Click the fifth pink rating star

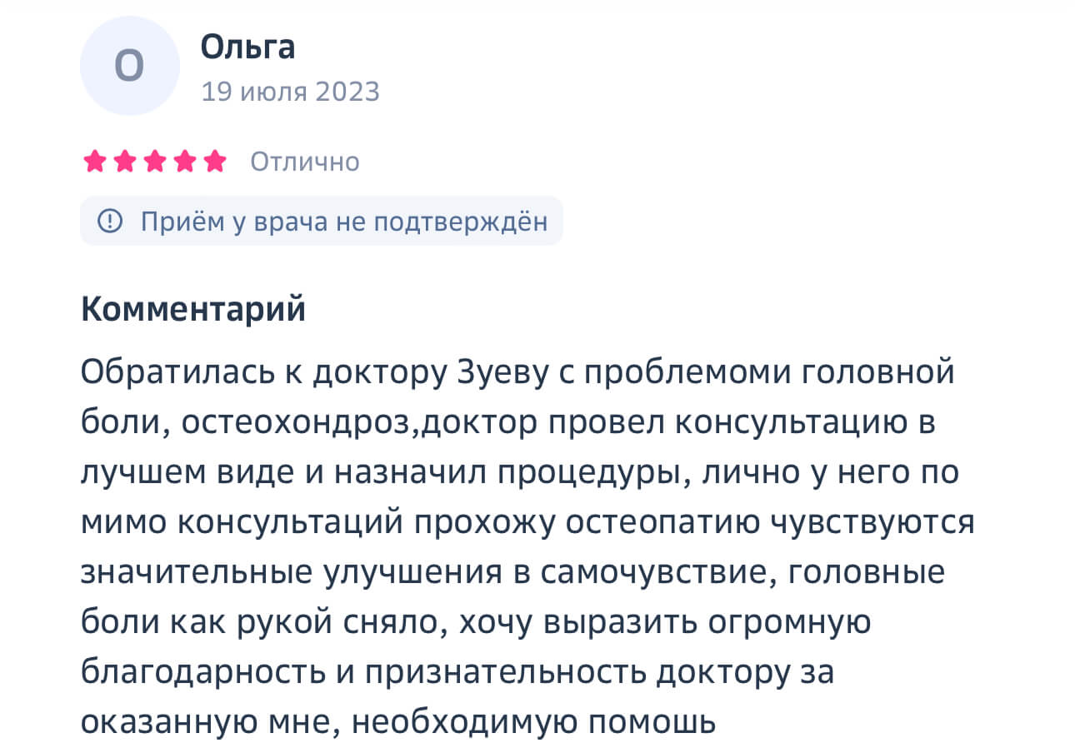pyautogui.click(x=214, y=161)
